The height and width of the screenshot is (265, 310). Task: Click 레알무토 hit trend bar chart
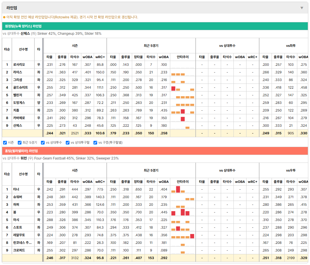(x=183, y=235)
